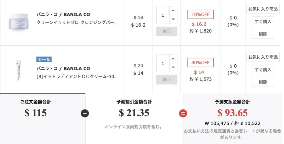The height and width of the screenshot is (144, 284).
Task: Decrease quantity of Clean It Zero balm
Action: 173,19
